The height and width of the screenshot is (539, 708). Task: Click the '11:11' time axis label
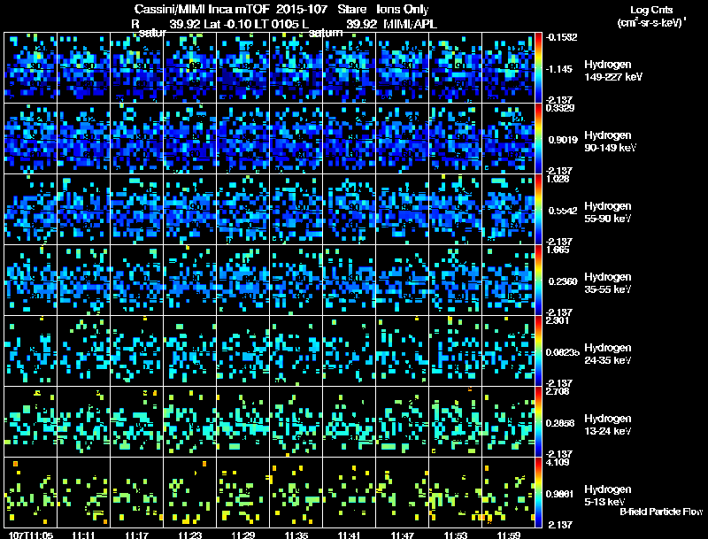83,535
